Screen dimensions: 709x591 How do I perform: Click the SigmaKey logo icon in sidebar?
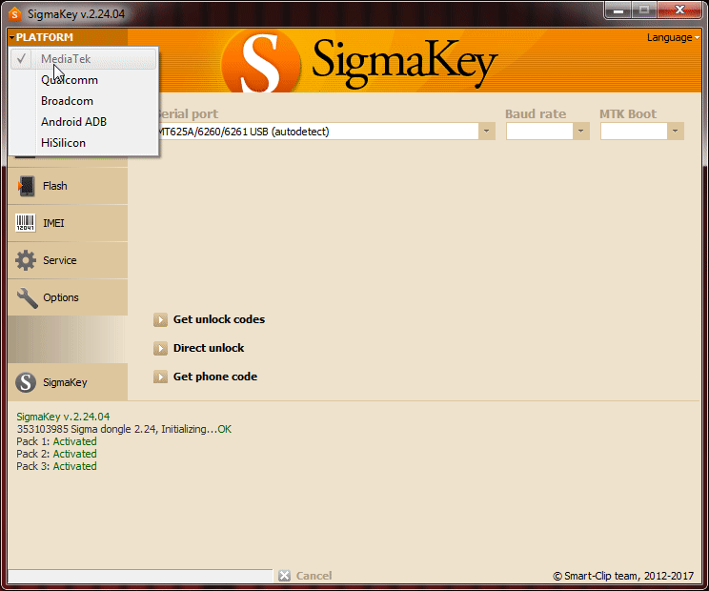(26, 382)
